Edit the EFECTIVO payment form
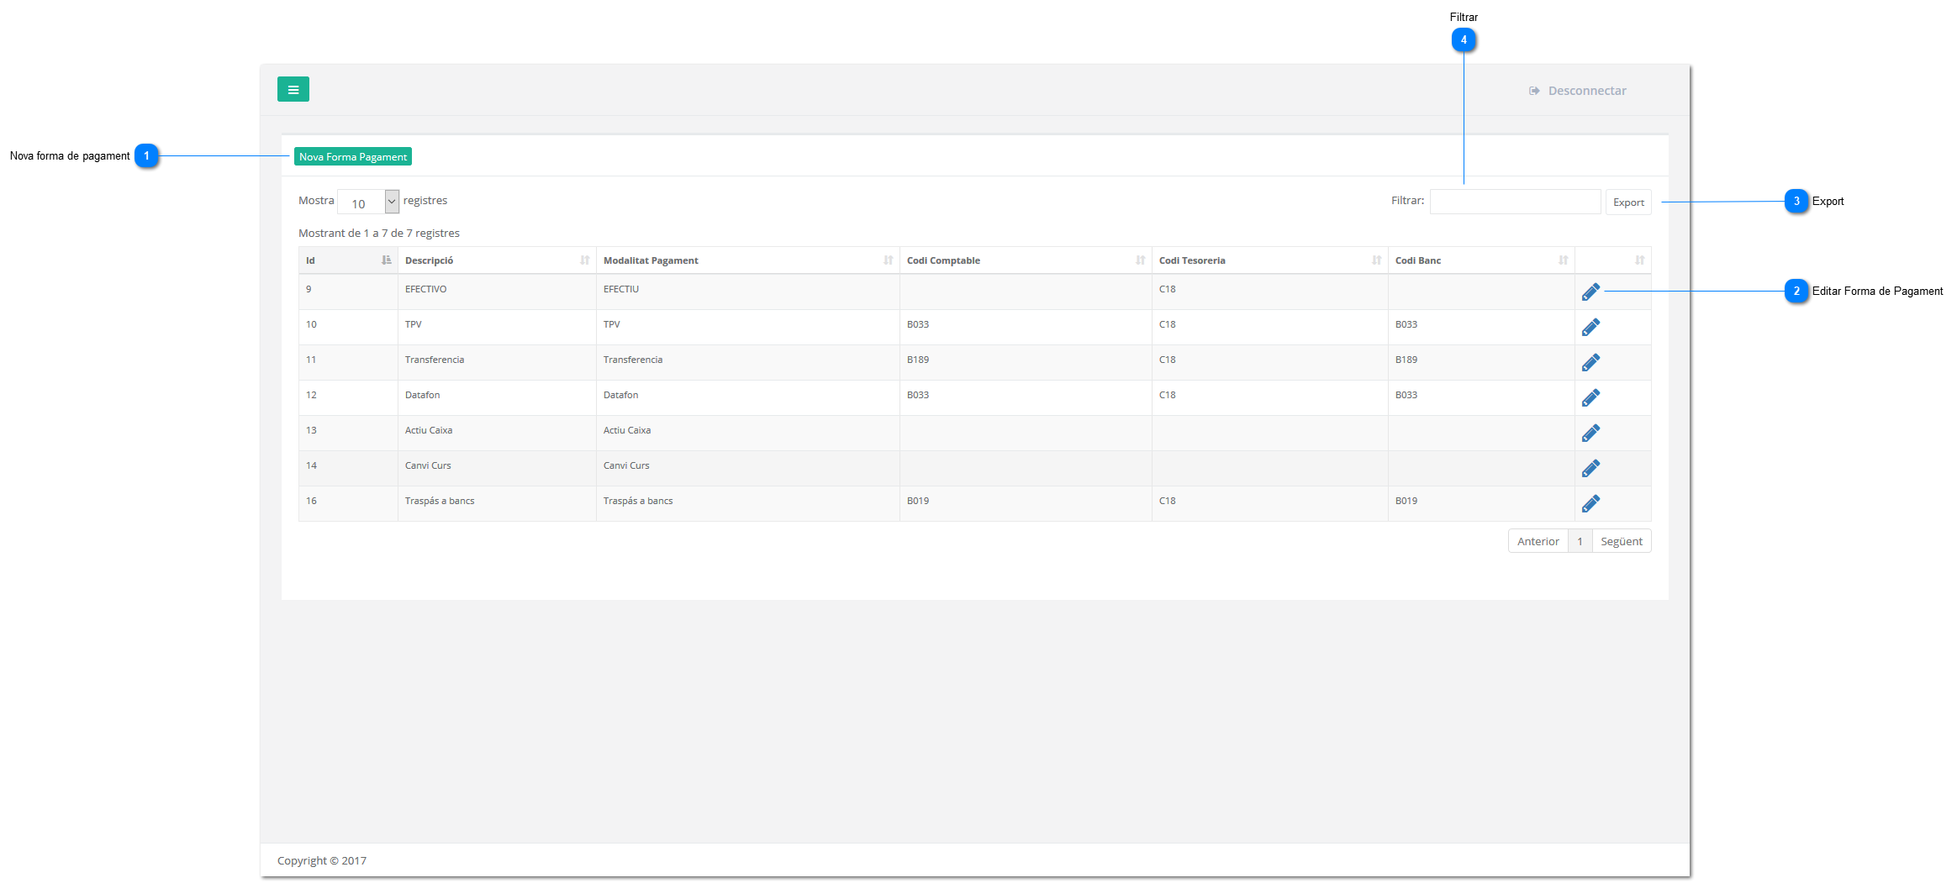Image resolution: width=1957 pixels, height=883 pixels. [x=1590, y=292]
